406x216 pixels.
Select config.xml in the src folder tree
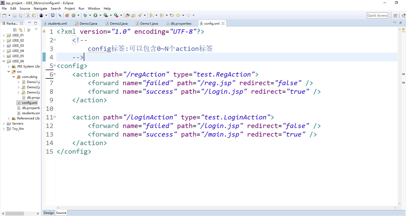[29, 103]
